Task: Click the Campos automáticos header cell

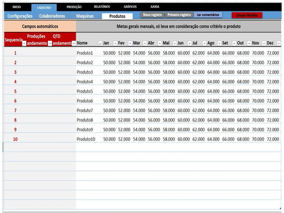Action: pos(40,26)
